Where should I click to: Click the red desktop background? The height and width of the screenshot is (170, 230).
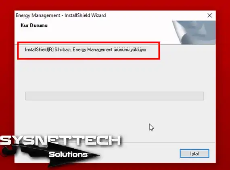pos(115,5)
